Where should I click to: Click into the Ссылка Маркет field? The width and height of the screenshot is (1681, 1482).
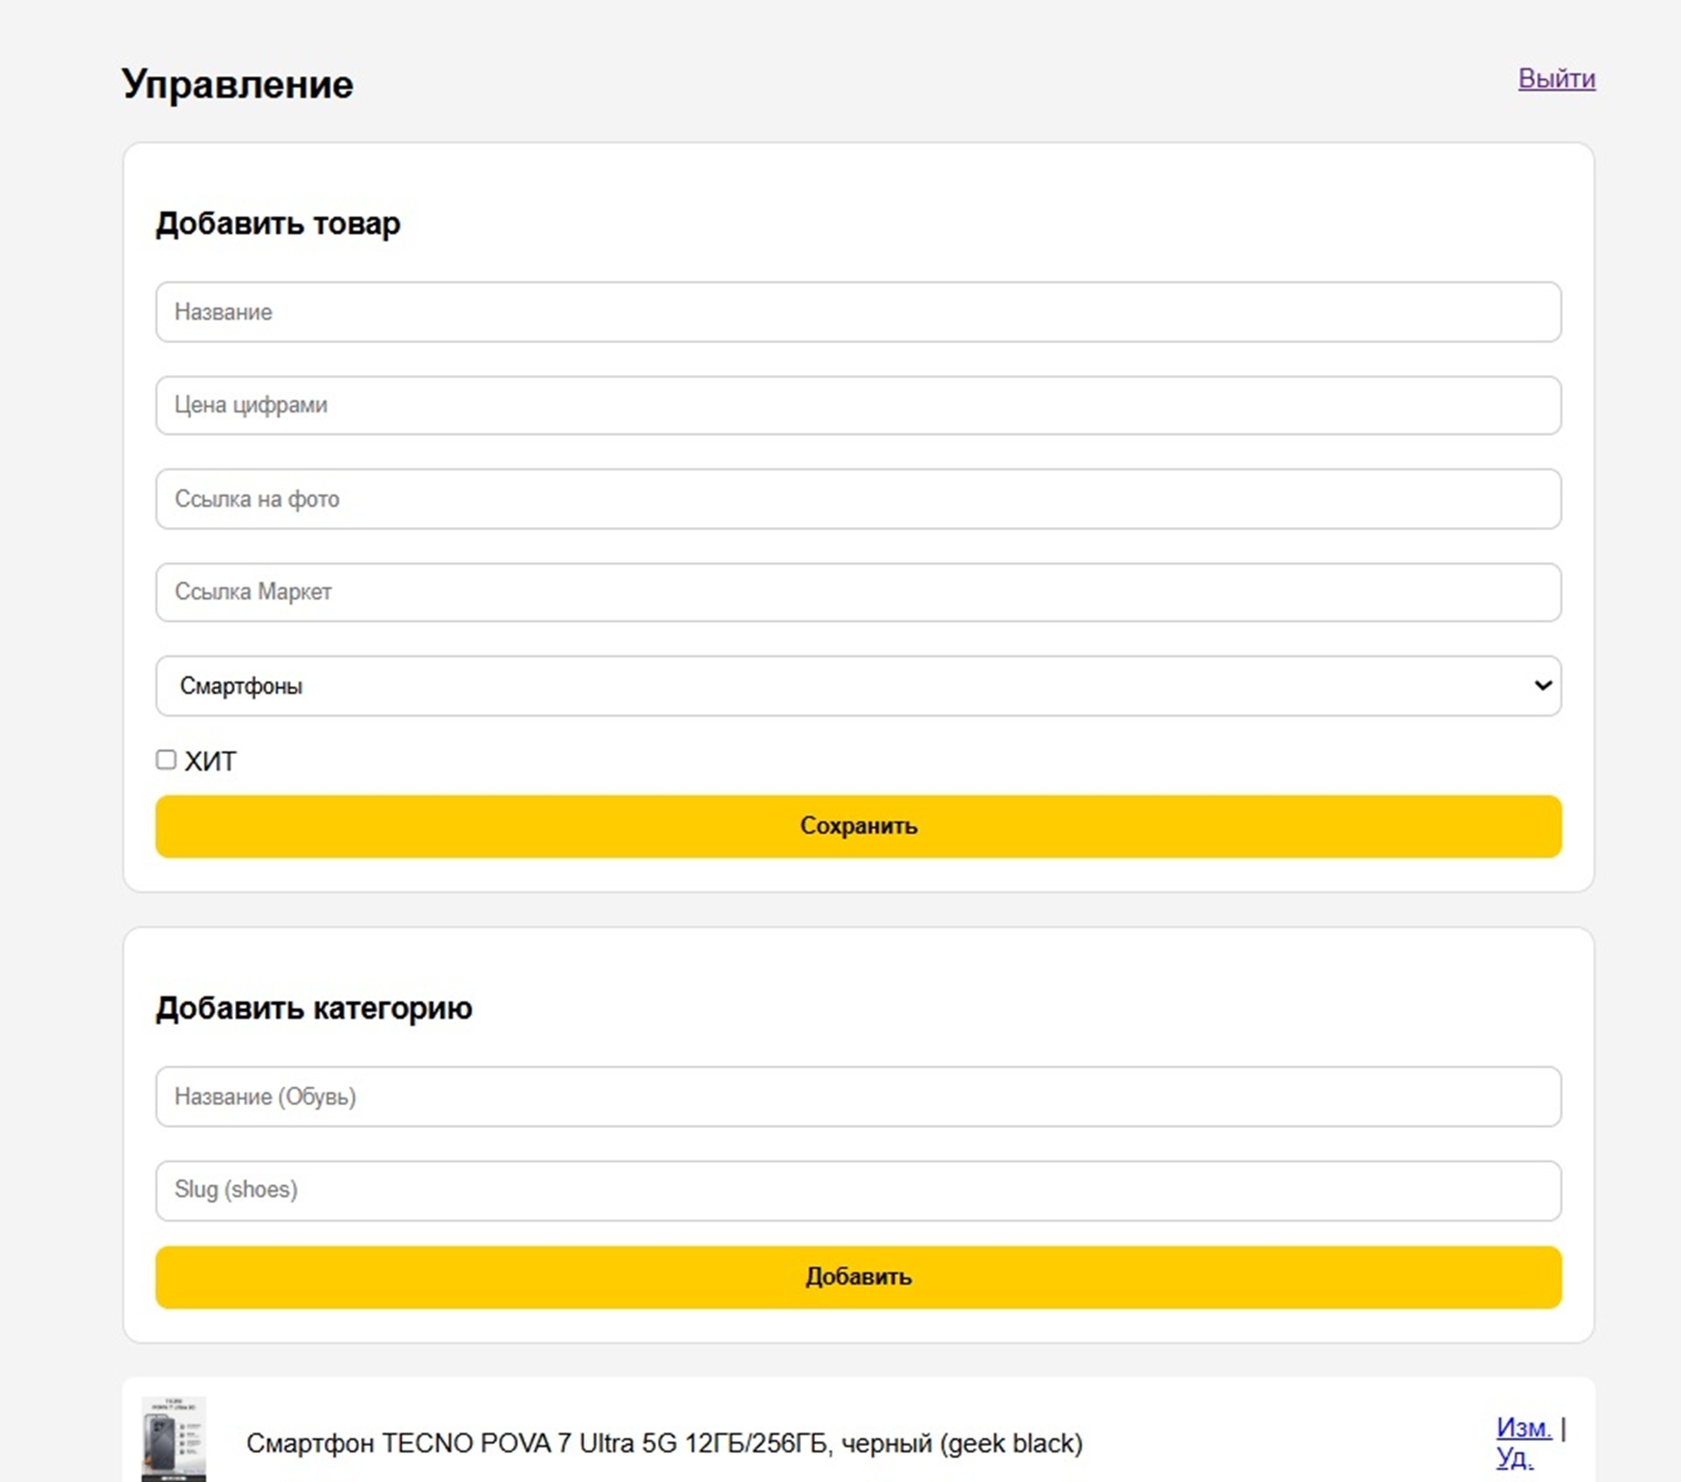(x=857, y=592)
